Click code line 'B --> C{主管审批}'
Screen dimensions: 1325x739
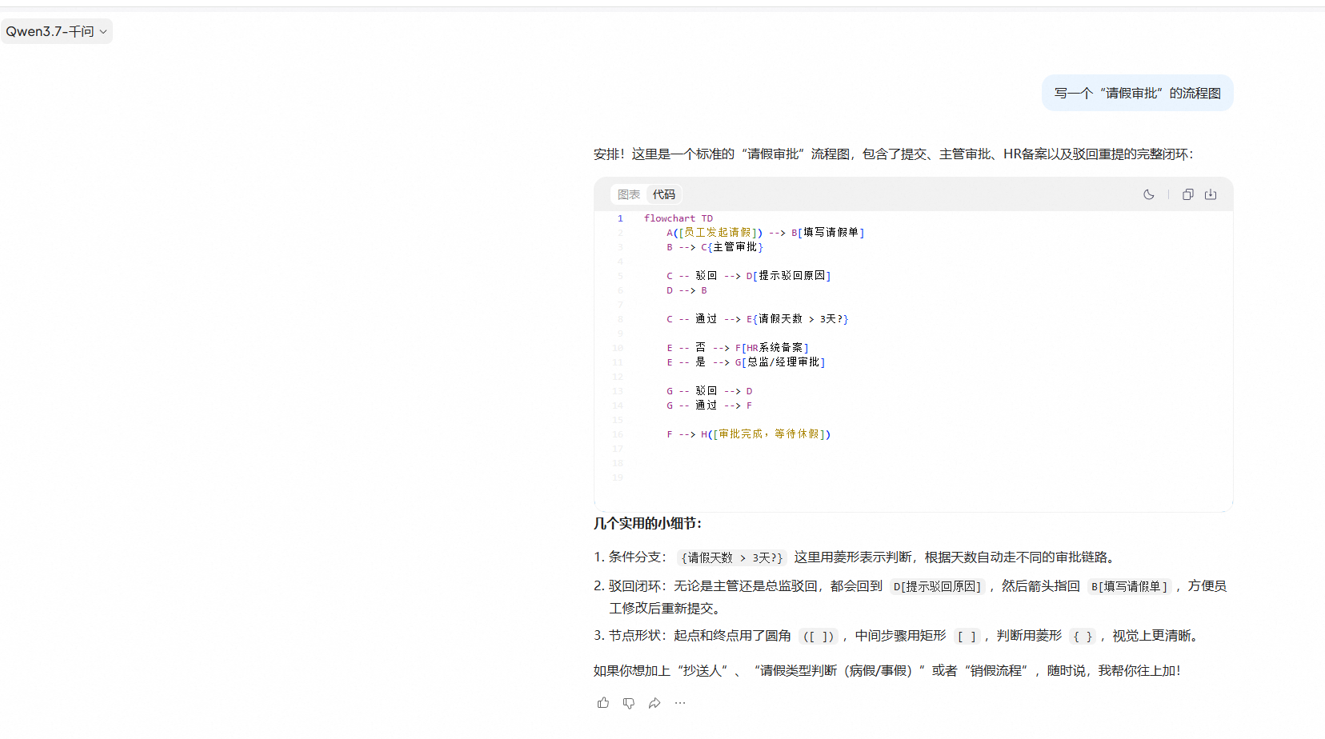click(715, 247)
